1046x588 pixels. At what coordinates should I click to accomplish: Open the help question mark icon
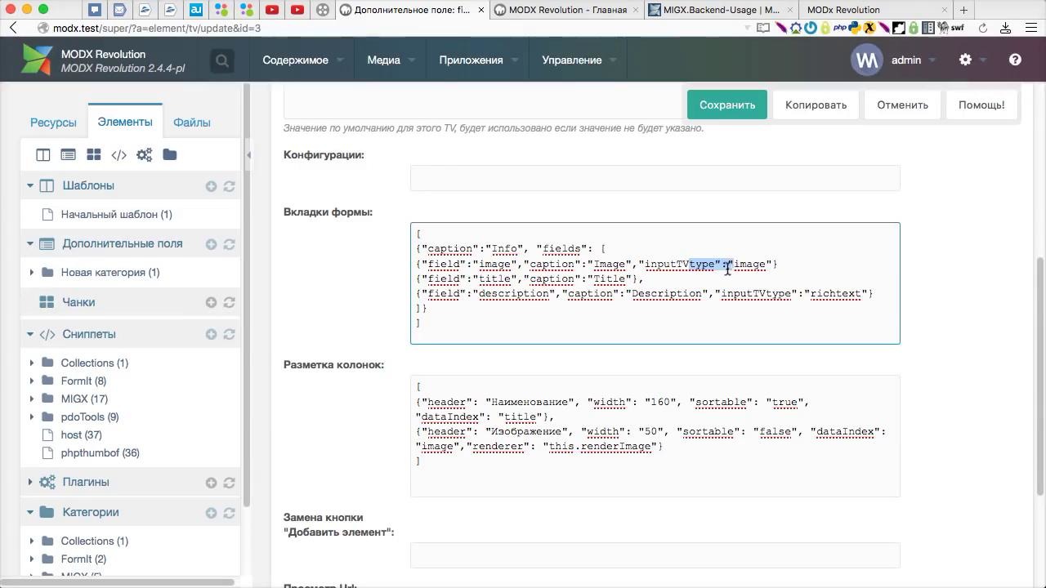point(1015,60)
